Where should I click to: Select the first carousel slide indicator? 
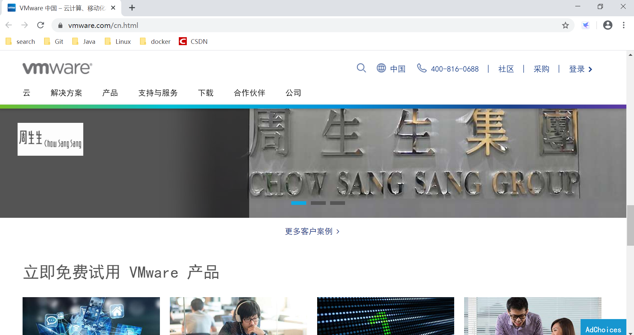coord(298,203)
